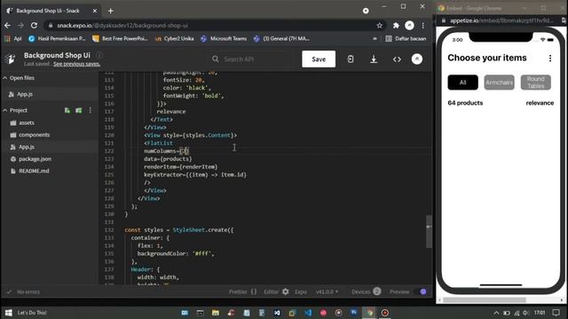
Task: Open package.json in the Project tree
Action: coord(35,159)
